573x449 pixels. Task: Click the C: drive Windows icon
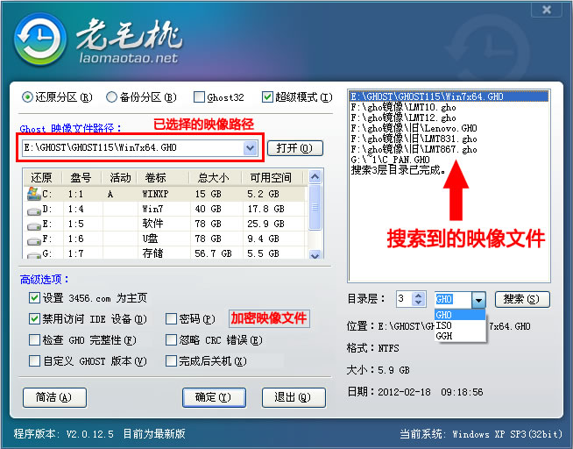(x=33, y=194)
